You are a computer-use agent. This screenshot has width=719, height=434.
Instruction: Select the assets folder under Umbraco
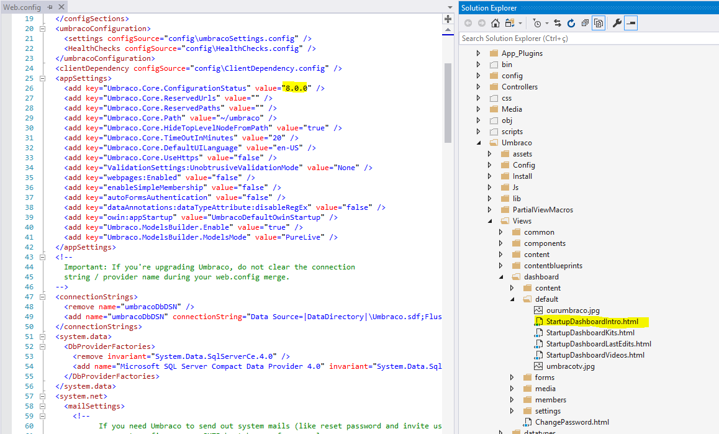pos(522,154)
